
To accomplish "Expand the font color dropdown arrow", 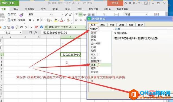I will [x=64, y=20].
